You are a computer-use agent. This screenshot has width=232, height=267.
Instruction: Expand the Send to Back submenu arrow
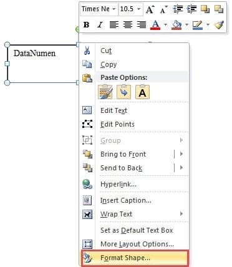(181, 168)
